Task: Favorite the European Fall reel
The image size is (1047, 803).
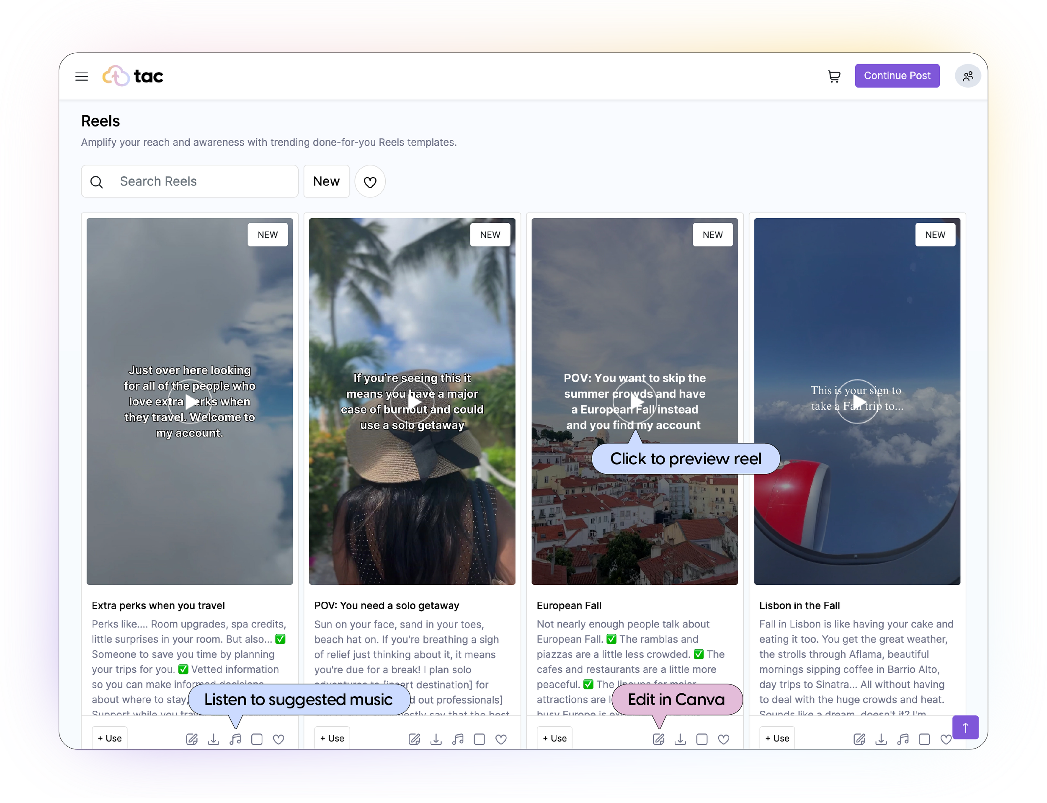Action: click(x=724, y=739)
